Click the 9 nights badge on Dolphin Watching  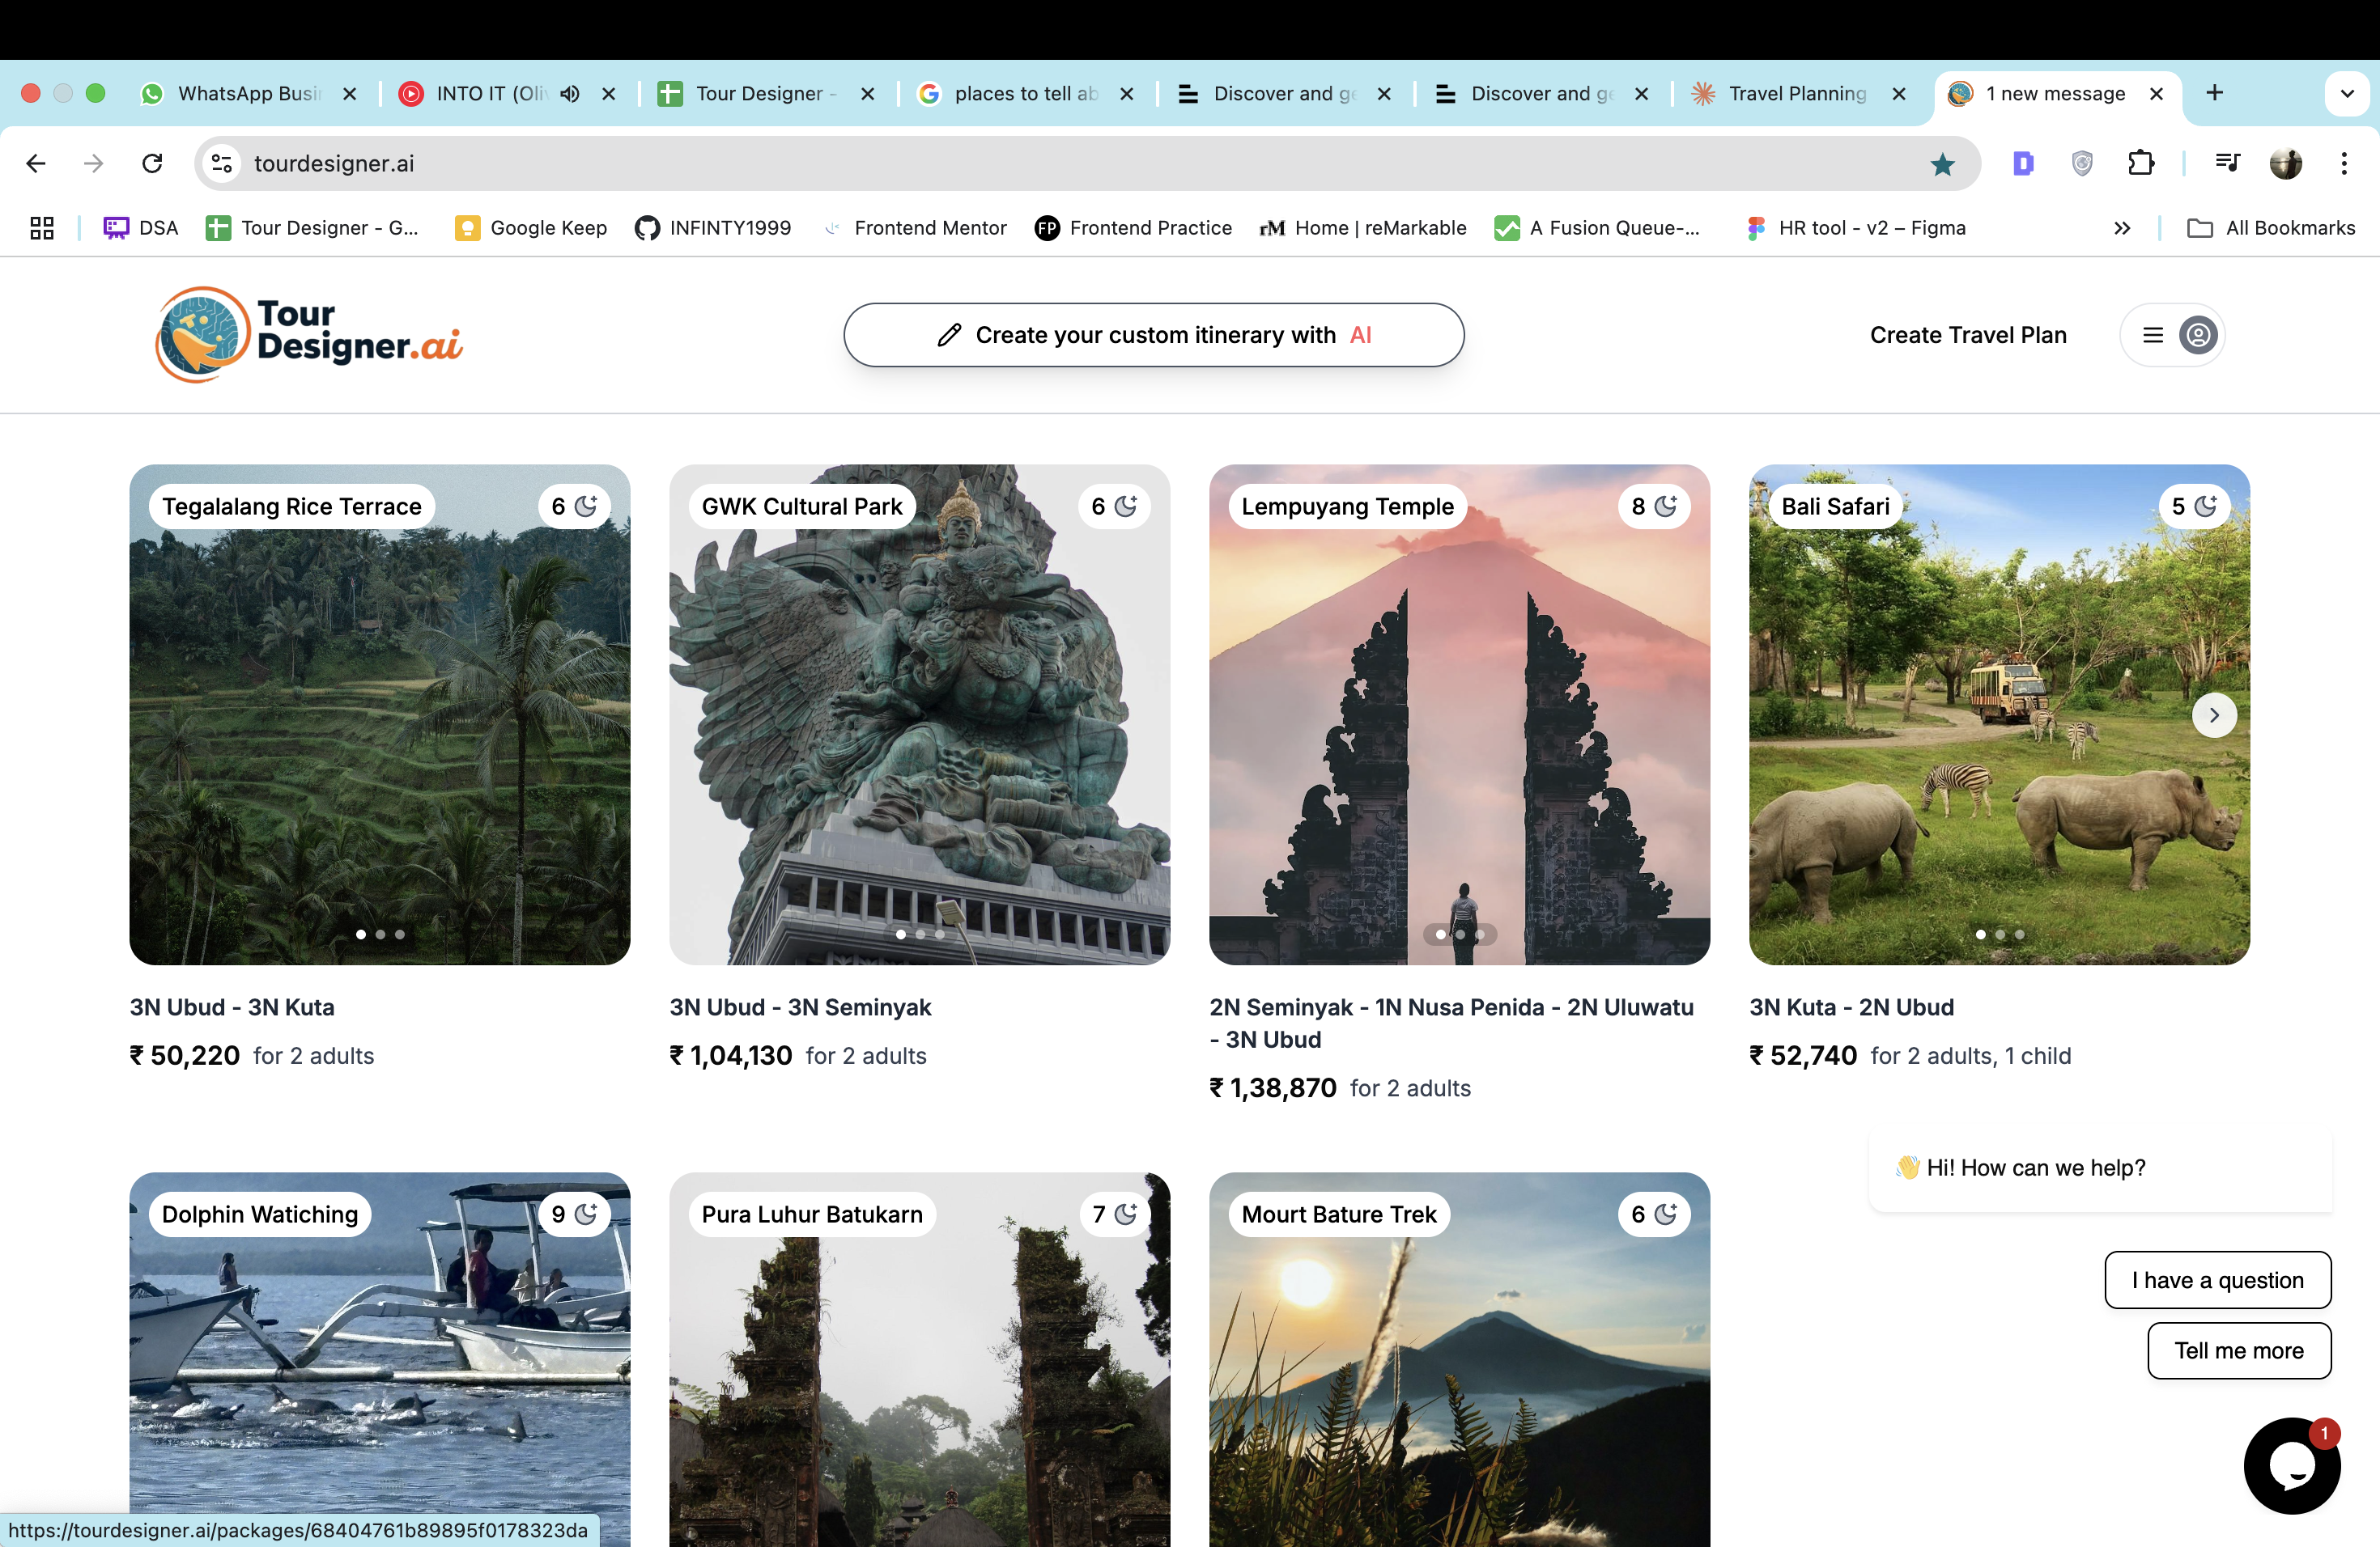point(574,1214)
